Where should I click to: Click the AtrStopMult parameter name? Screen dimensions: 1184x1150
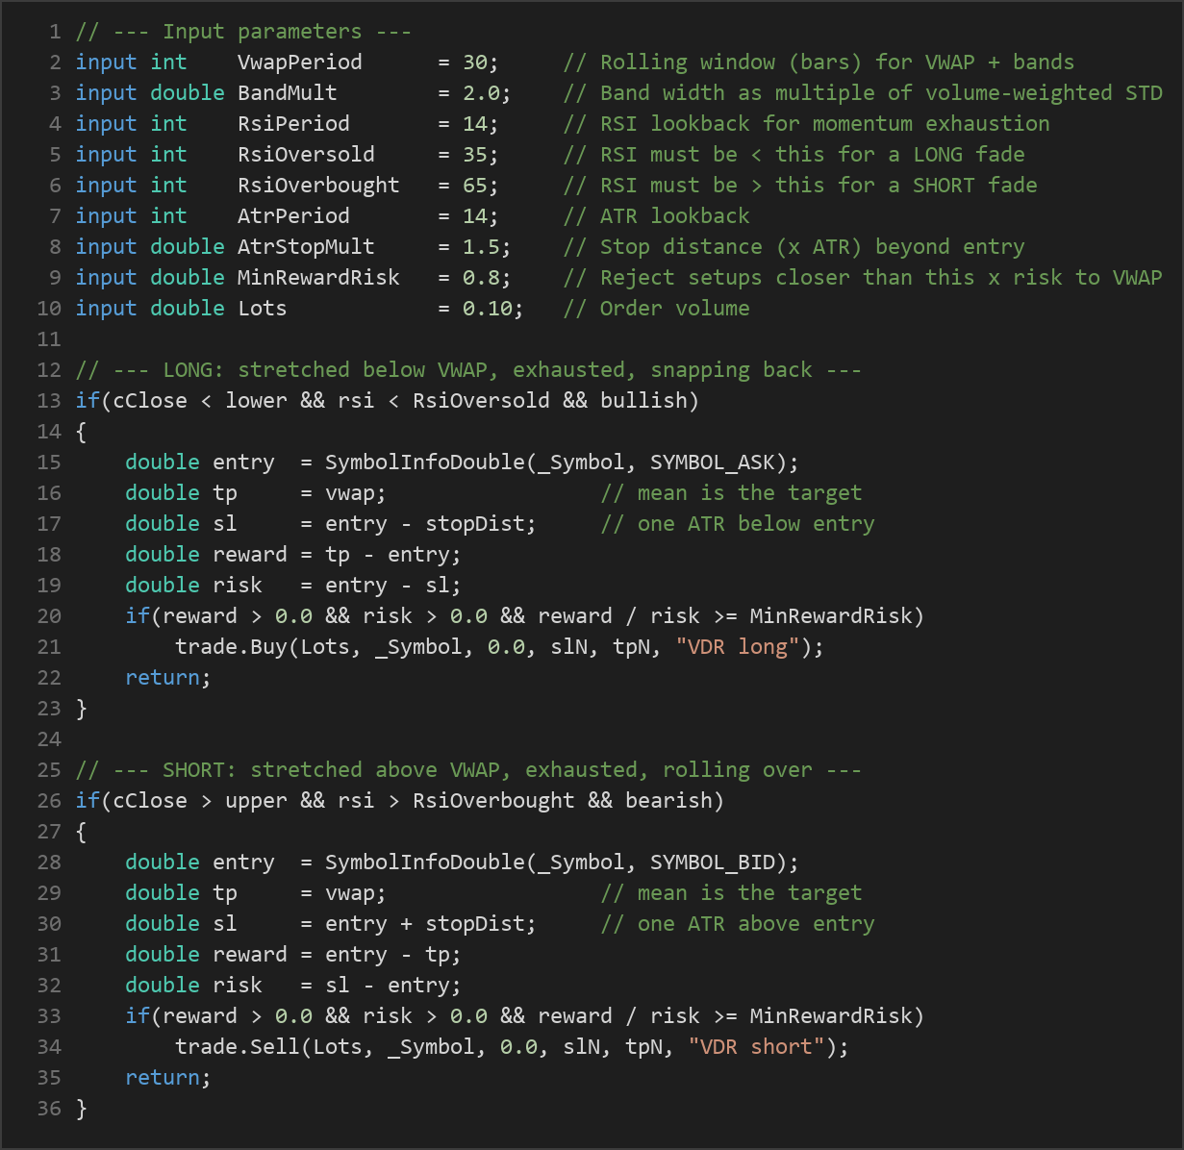coord(306,247)
